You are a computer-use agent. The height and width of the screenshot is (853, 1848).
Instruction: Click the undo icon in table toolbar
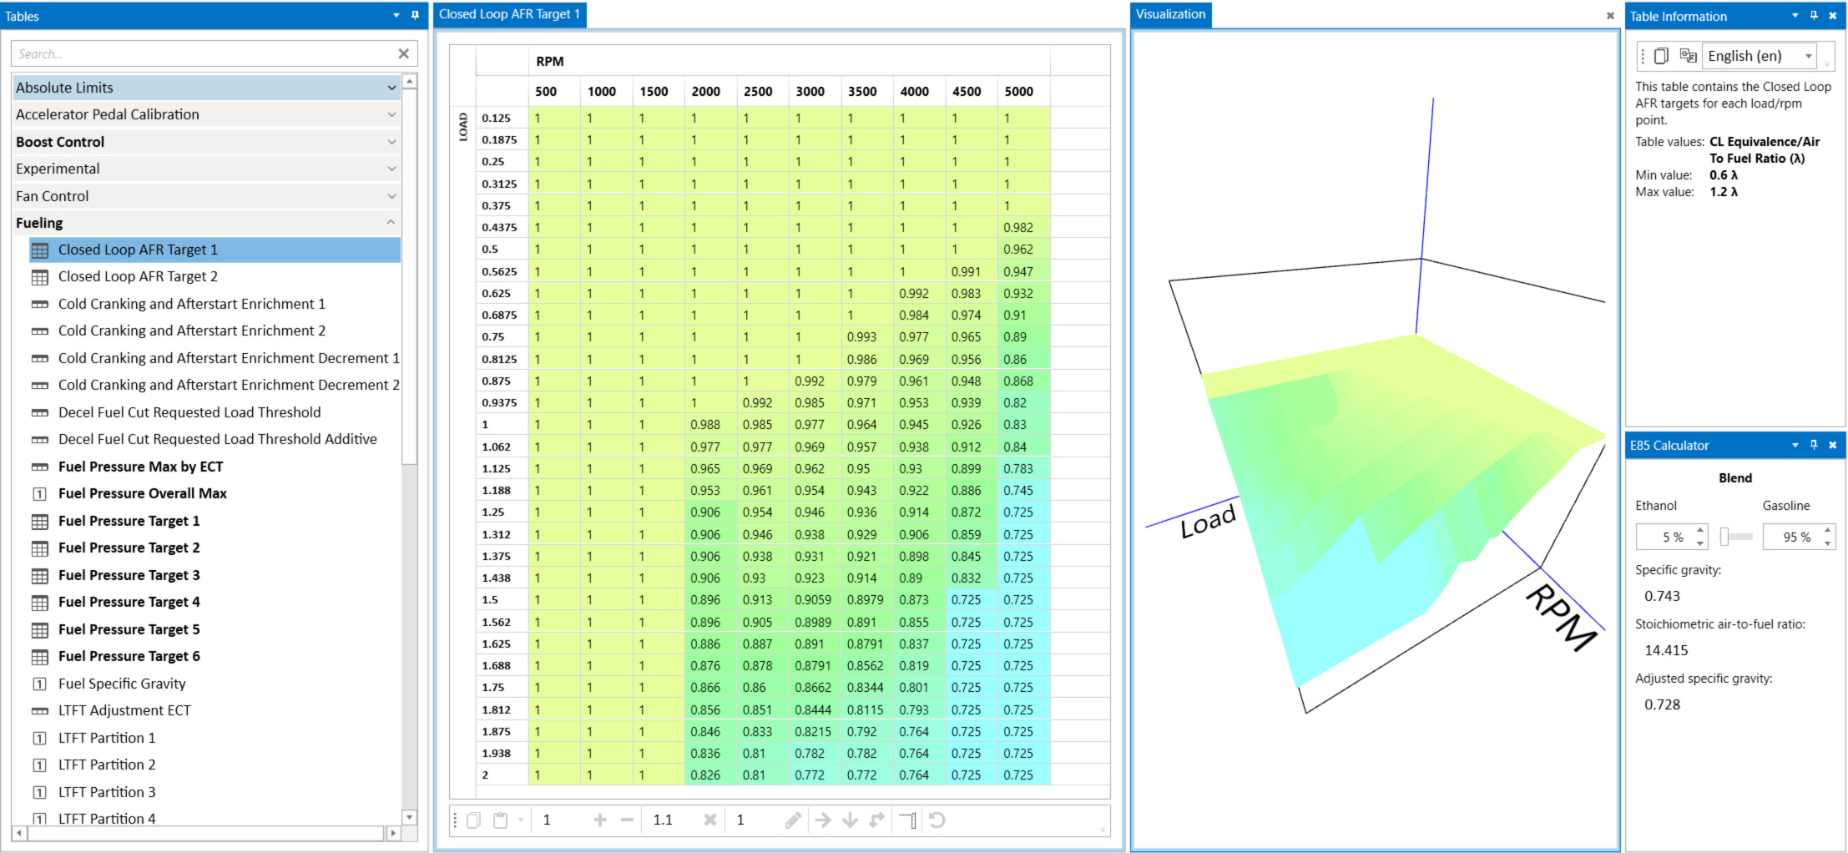pos(937,820)
